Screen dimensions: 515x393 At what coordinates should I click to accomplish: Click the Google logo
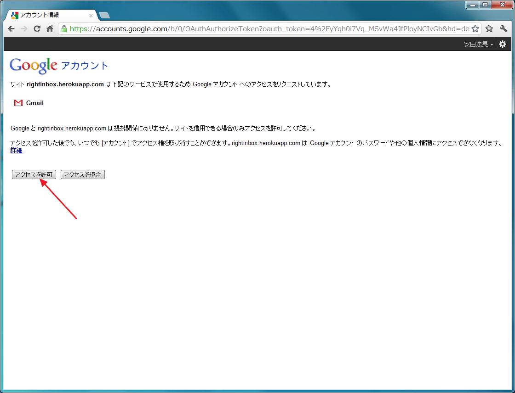tap(33, 66)
